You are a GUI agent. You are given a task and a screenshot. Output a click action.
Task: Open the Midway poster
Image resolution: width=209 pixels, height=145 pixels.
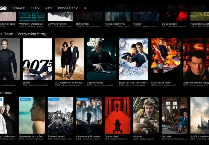point(146,115)
